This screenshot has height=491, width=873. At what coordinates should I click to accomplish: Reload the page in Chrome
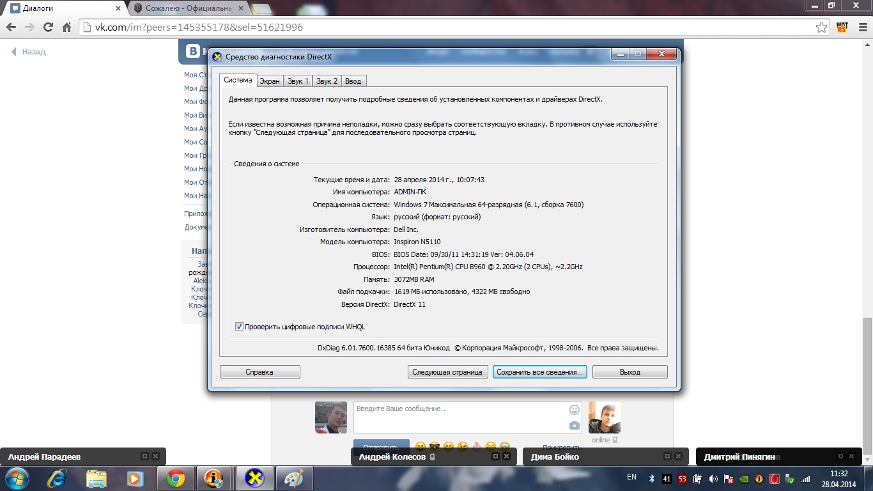pyautogui.click(x=48, y=27)
